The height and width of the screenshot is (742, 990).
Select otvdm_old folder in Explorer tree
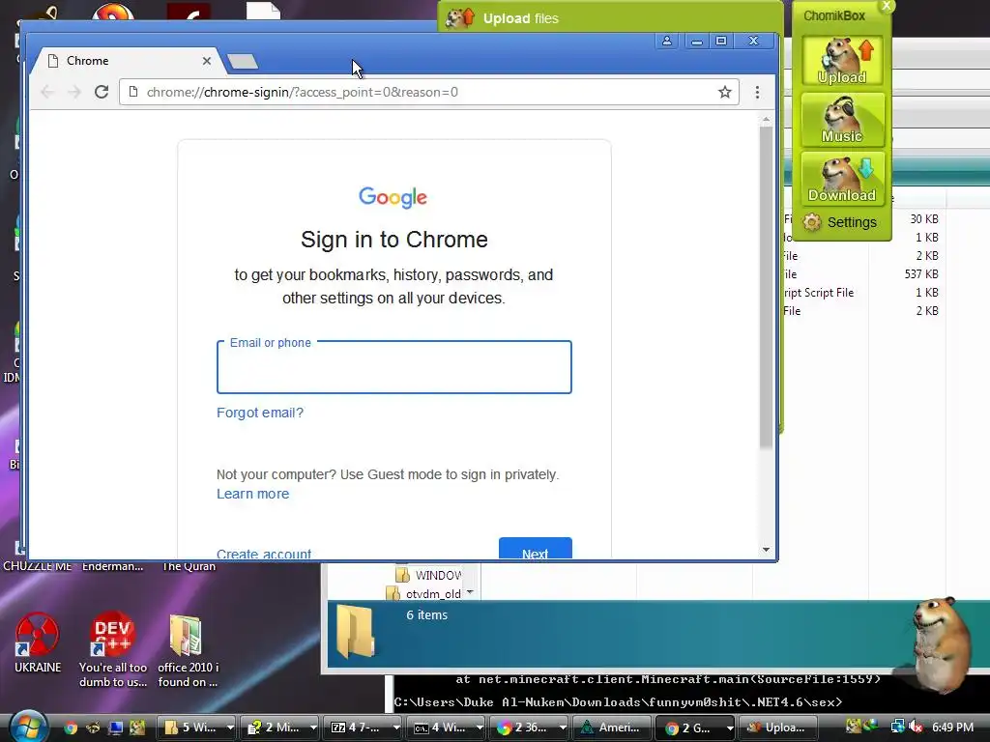click(424, 594)
